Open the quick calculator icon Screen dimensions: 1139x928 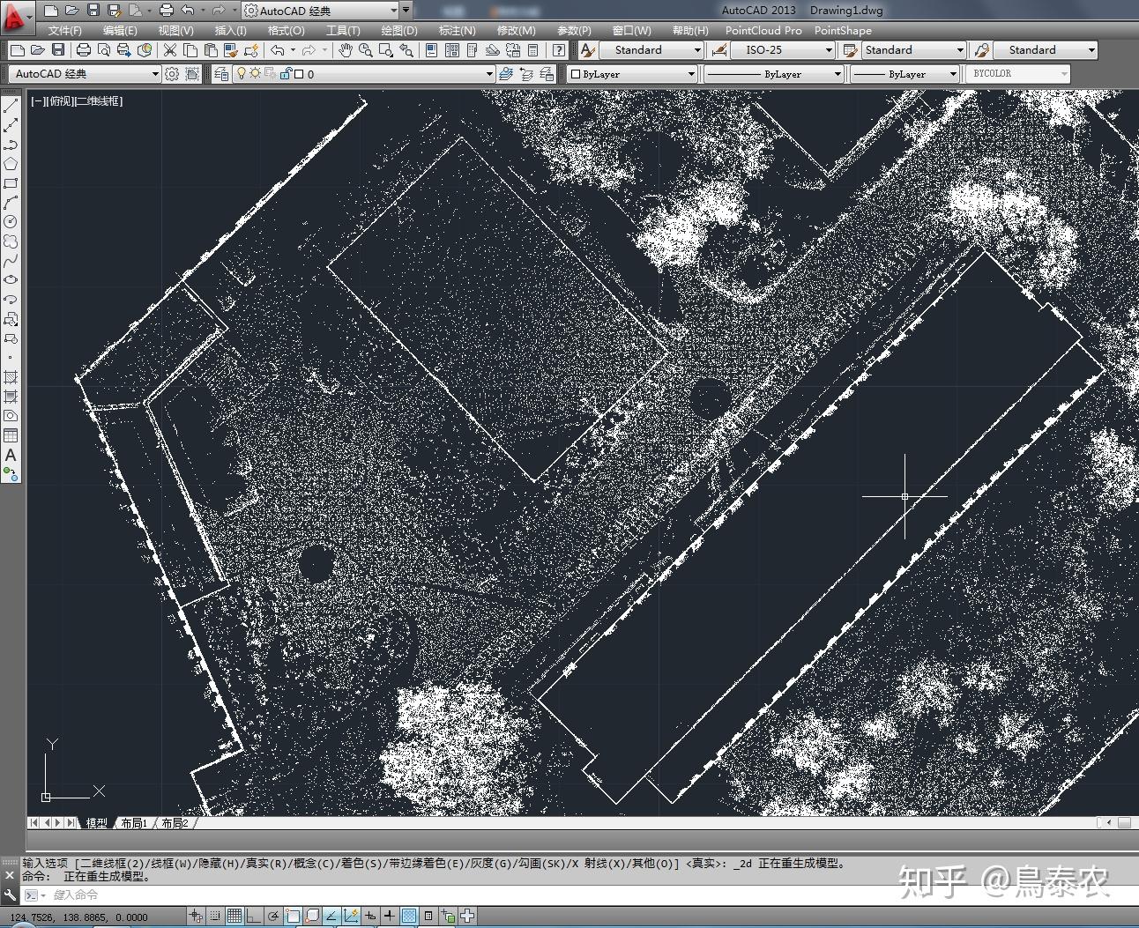[532, 50]
